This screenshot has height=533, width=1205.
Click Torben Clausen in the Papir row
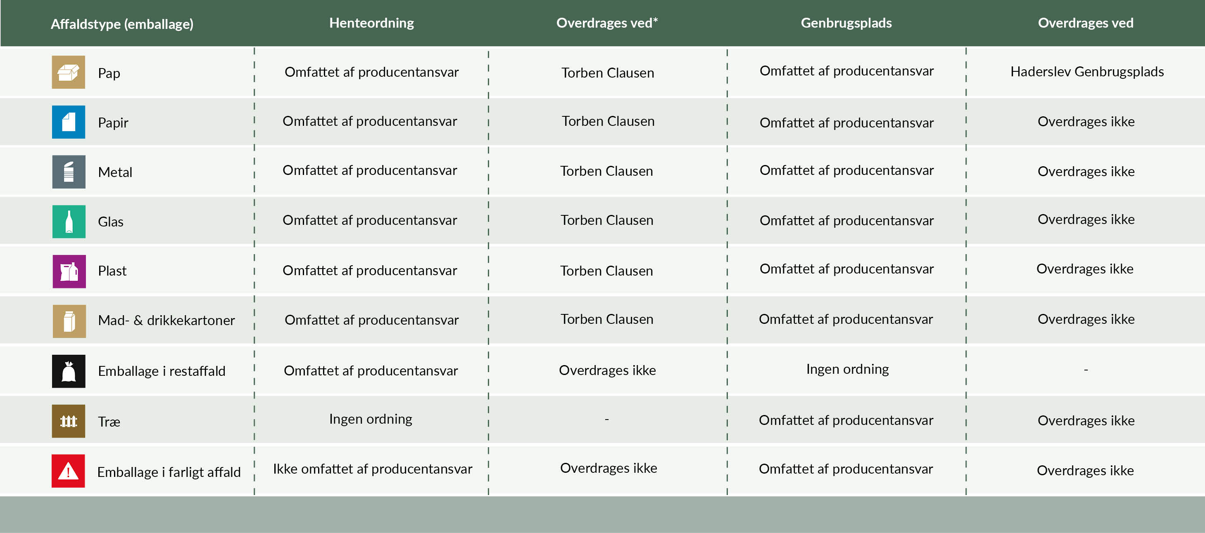608,121
